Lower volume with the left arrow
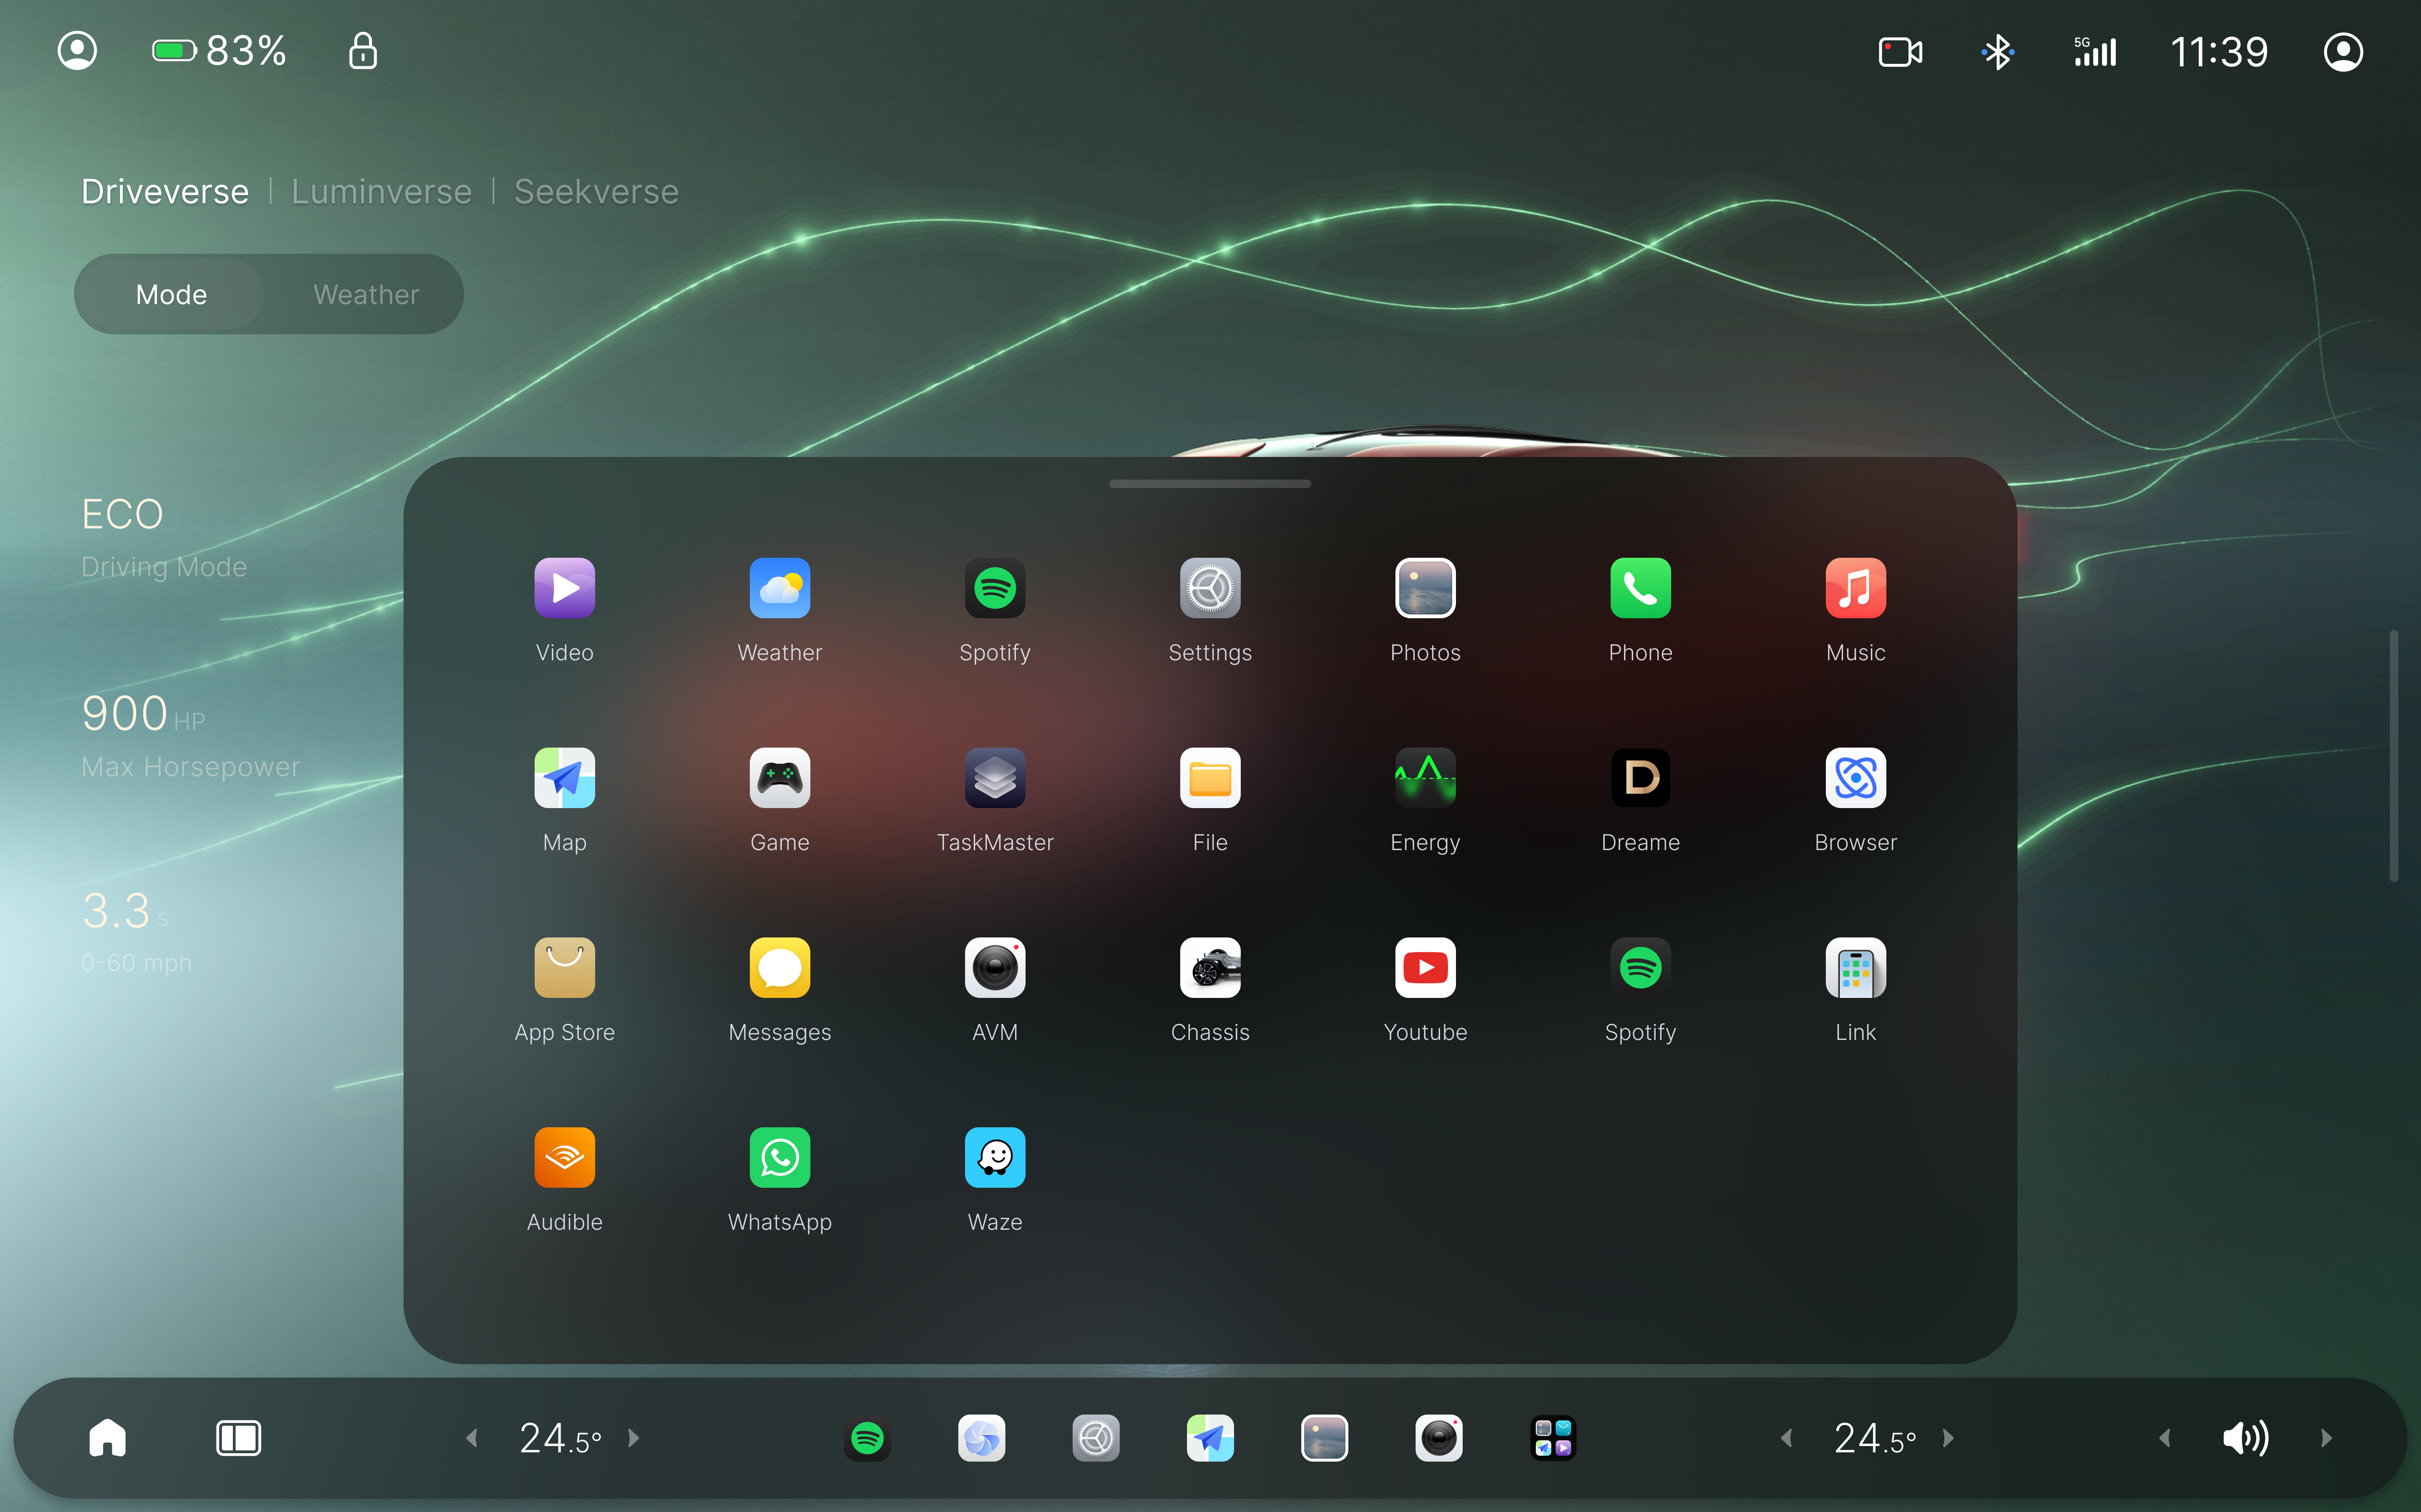This screenshot has width=2421, height=1512. pyautogui.click(x=2165, y=1438)
